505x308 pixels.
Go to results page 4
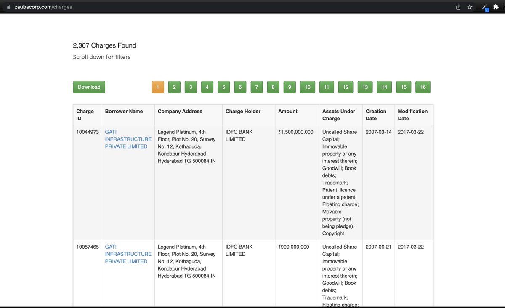(x=207, y=87)
